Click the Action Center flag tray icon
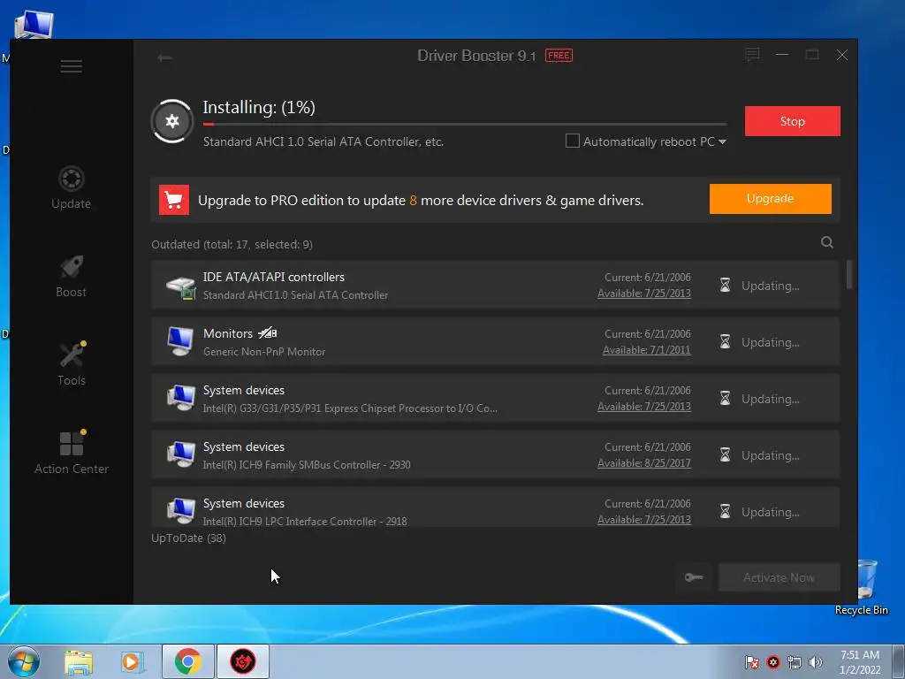This screenshot has width=905, height=679. pos(751,662)
